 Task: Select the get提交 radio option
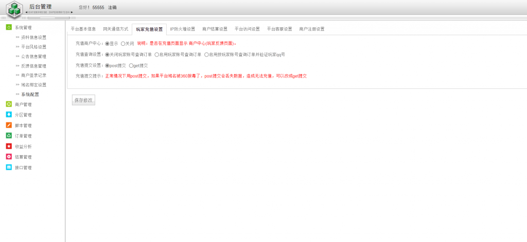(131, 65)
